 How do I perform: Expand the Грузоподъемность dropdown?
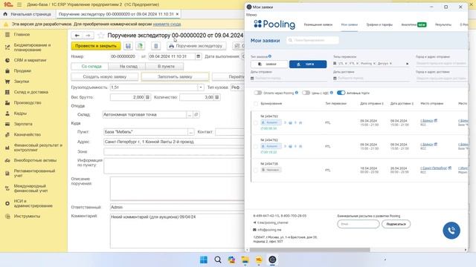point(201,88)
